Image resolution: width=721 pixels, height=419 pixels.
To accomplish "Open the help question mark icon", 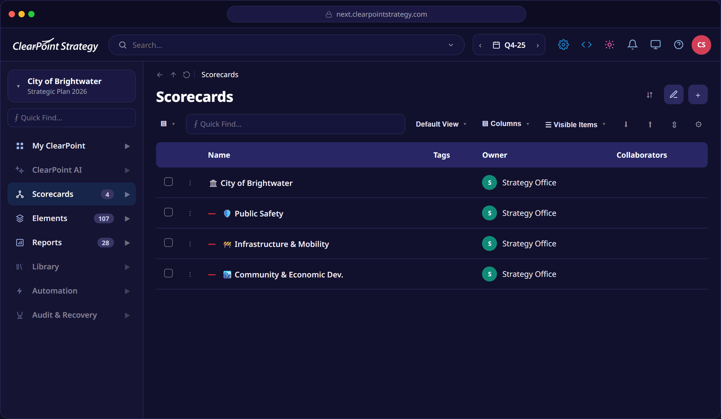I will point(679,45).
